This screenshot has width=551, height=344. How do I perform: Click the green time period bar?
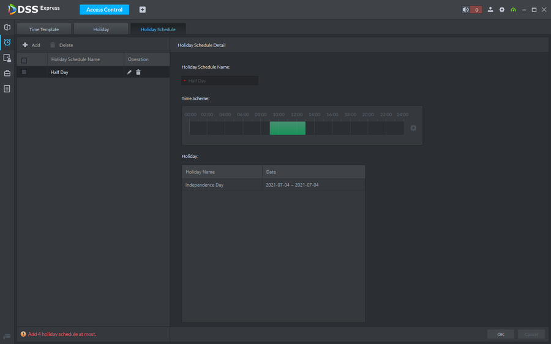tap(288, 128)
